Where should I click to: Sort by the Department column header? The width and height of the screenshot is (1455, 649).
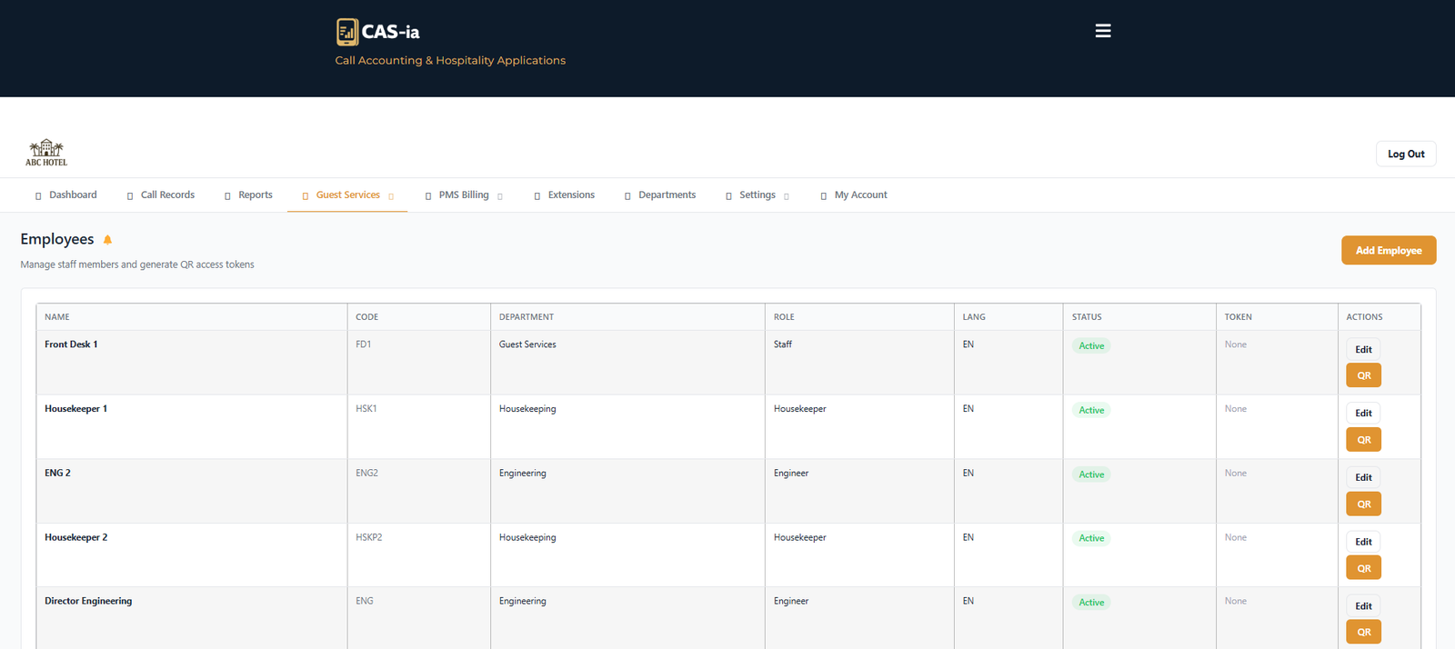(526, 317)
